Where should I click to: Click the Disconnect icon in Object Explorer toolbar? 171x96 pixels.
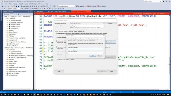(13, 14)
